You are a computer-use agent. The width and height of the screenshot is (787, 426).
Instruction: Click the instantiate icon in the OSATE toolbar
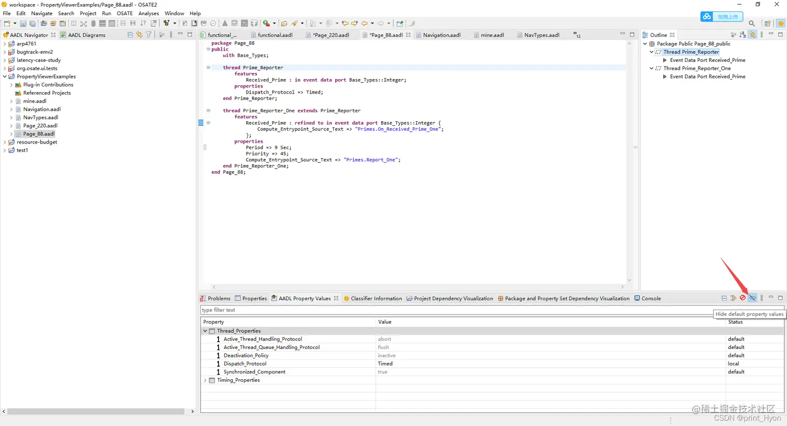pos(167,23)
